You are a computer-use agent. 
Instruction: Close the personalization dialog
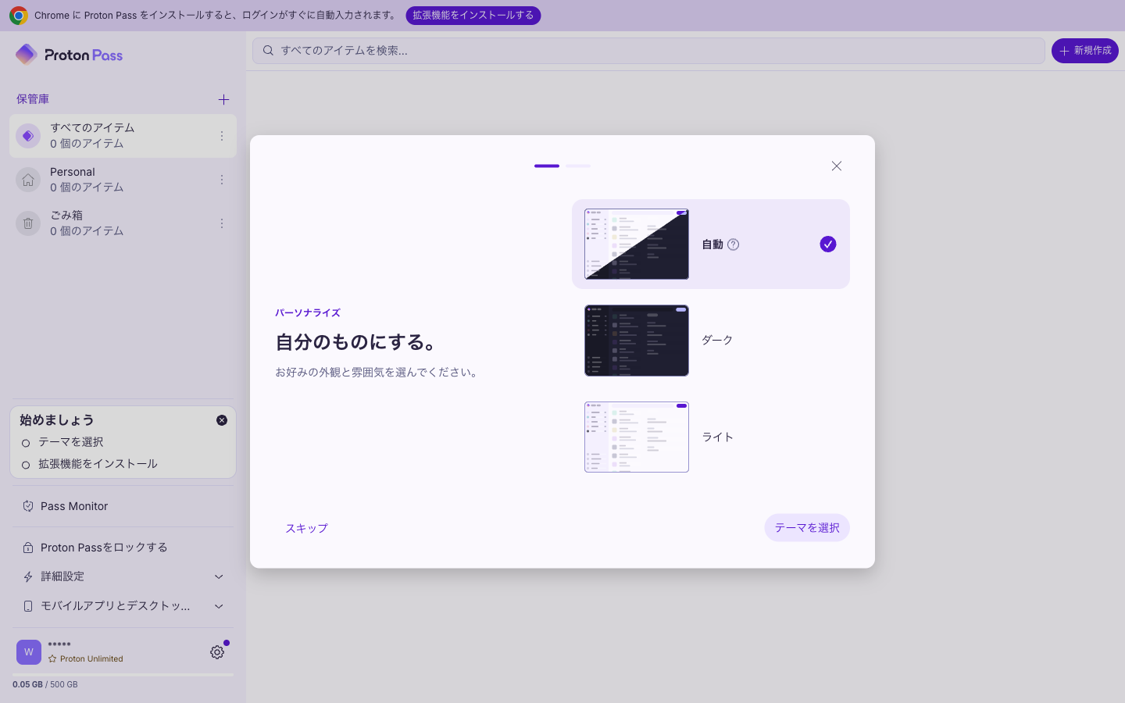coord(837,166)
